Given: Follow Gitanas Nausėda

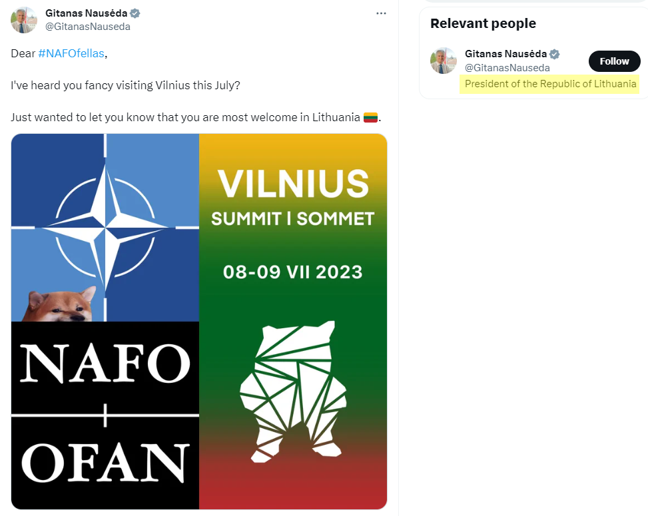Looking at the screenshot, I should point(614,61).
